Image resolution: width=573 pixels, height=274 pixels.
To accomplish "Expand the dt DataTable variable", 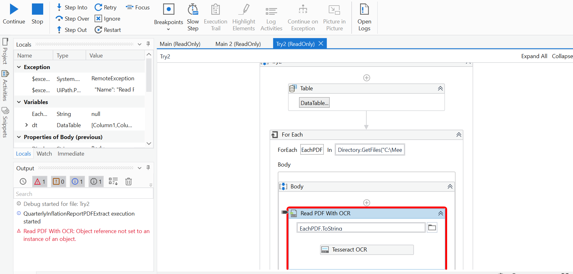I will [27, 125].
